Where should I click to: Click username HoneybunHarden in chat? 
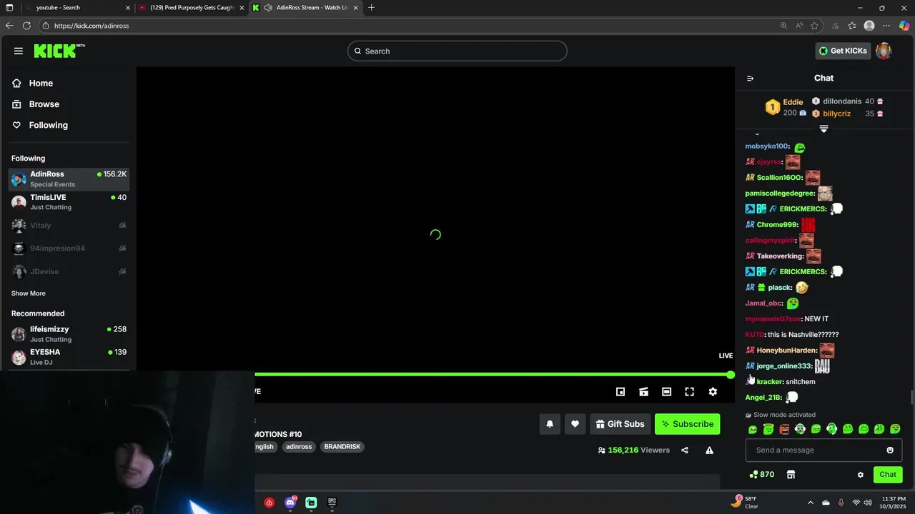coord(786,351)
